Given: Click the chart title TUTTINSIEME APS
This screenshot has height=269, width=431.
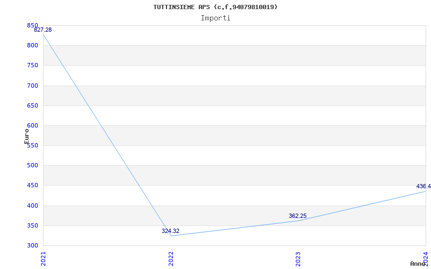Looking at the screenshot, I should [215, 7].
